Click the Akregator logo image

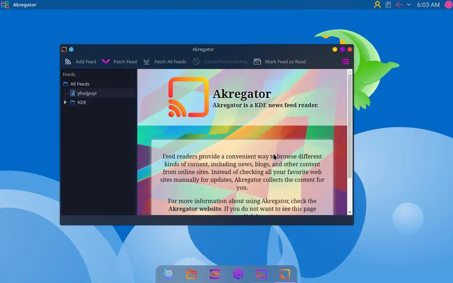pyautogui.click(x=188, y=97)
